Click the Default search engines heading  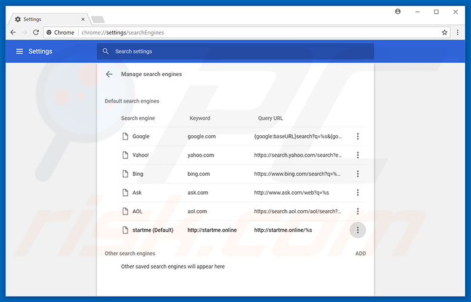pyautogui.click(x=132, y=101)
